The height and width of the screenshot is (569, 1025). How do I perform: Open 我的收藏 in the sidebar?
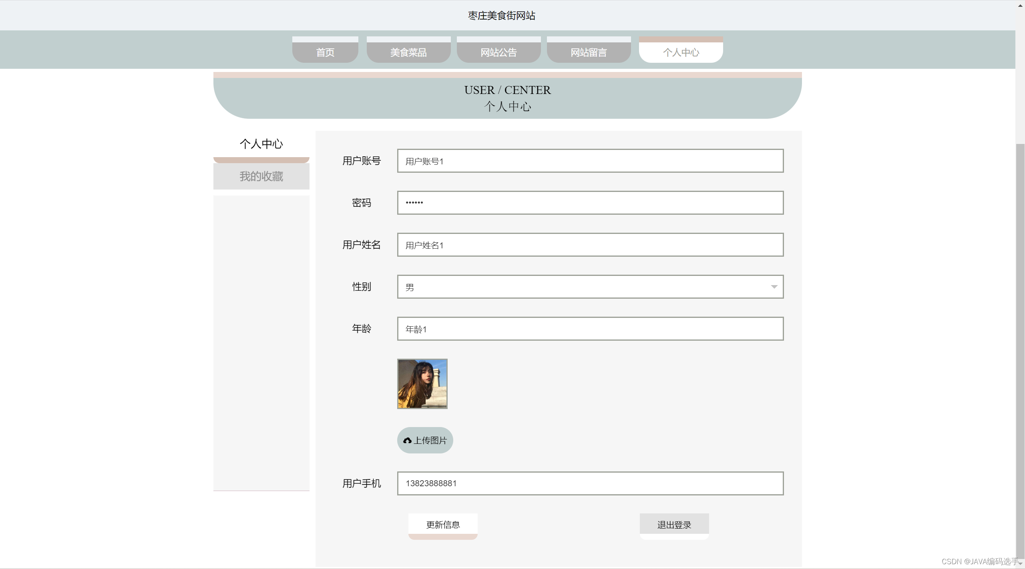click(x=261, y=176)
